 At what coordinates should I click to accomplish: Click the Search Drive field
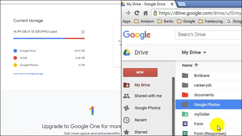208,35
